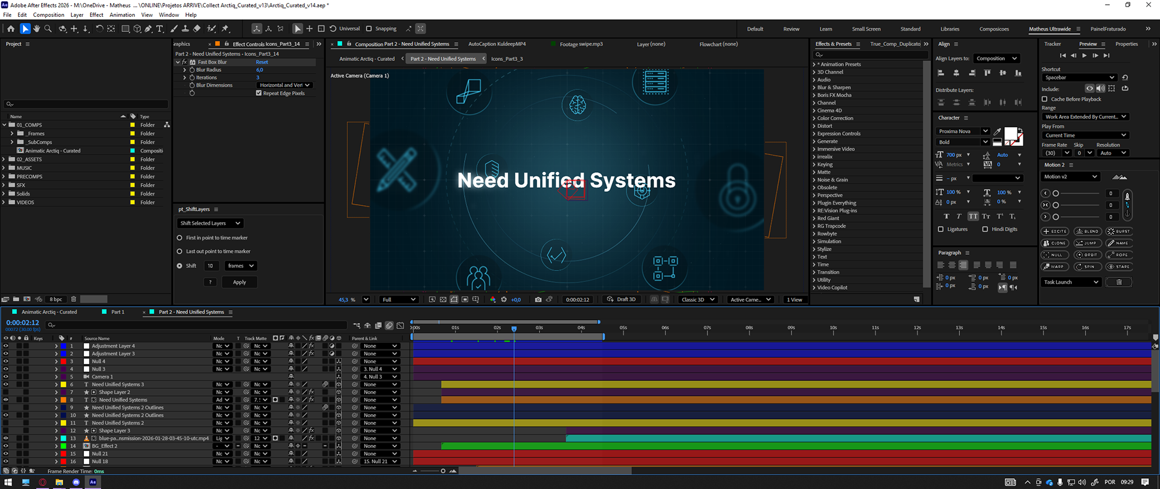Select the Rotation tool

(100, 28)
